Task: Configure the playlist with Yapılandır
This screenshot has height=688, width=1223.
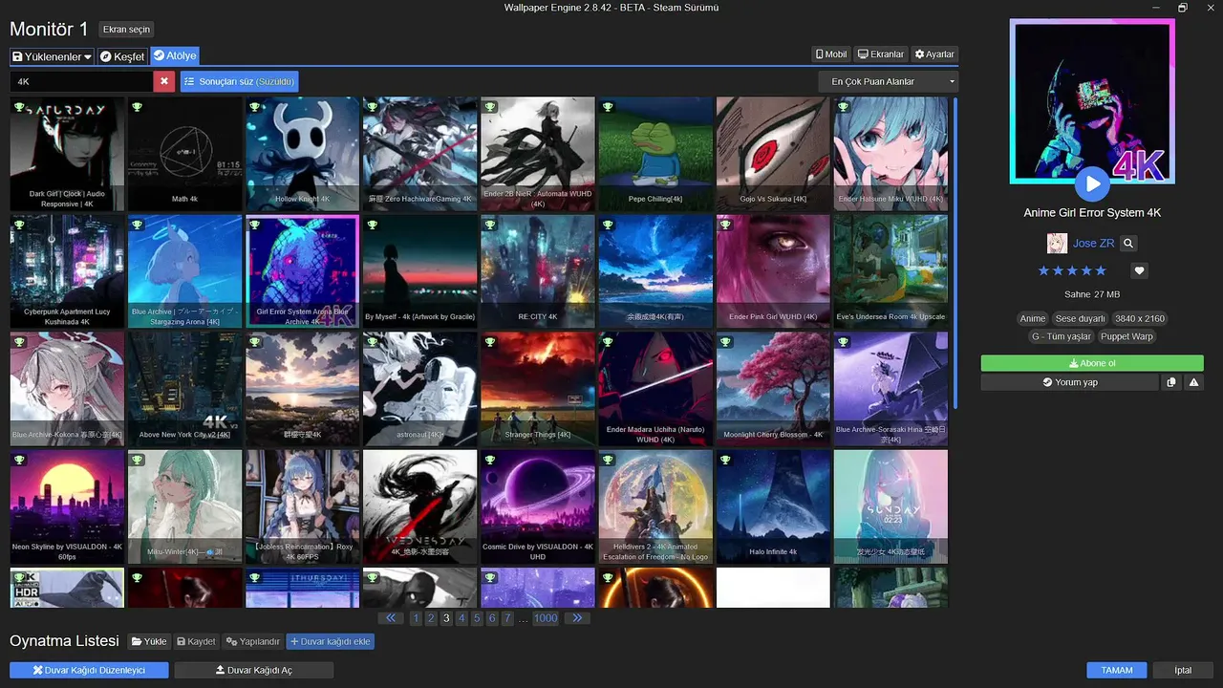Action: 253,642
